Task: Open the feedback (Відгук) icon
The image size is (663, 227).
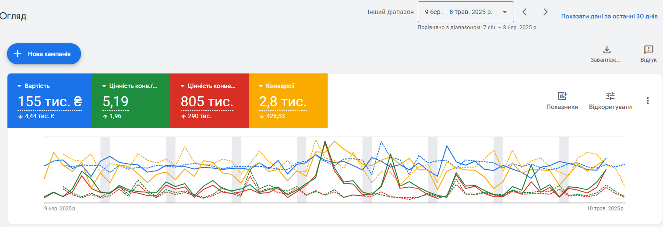Action: [649, 50]
